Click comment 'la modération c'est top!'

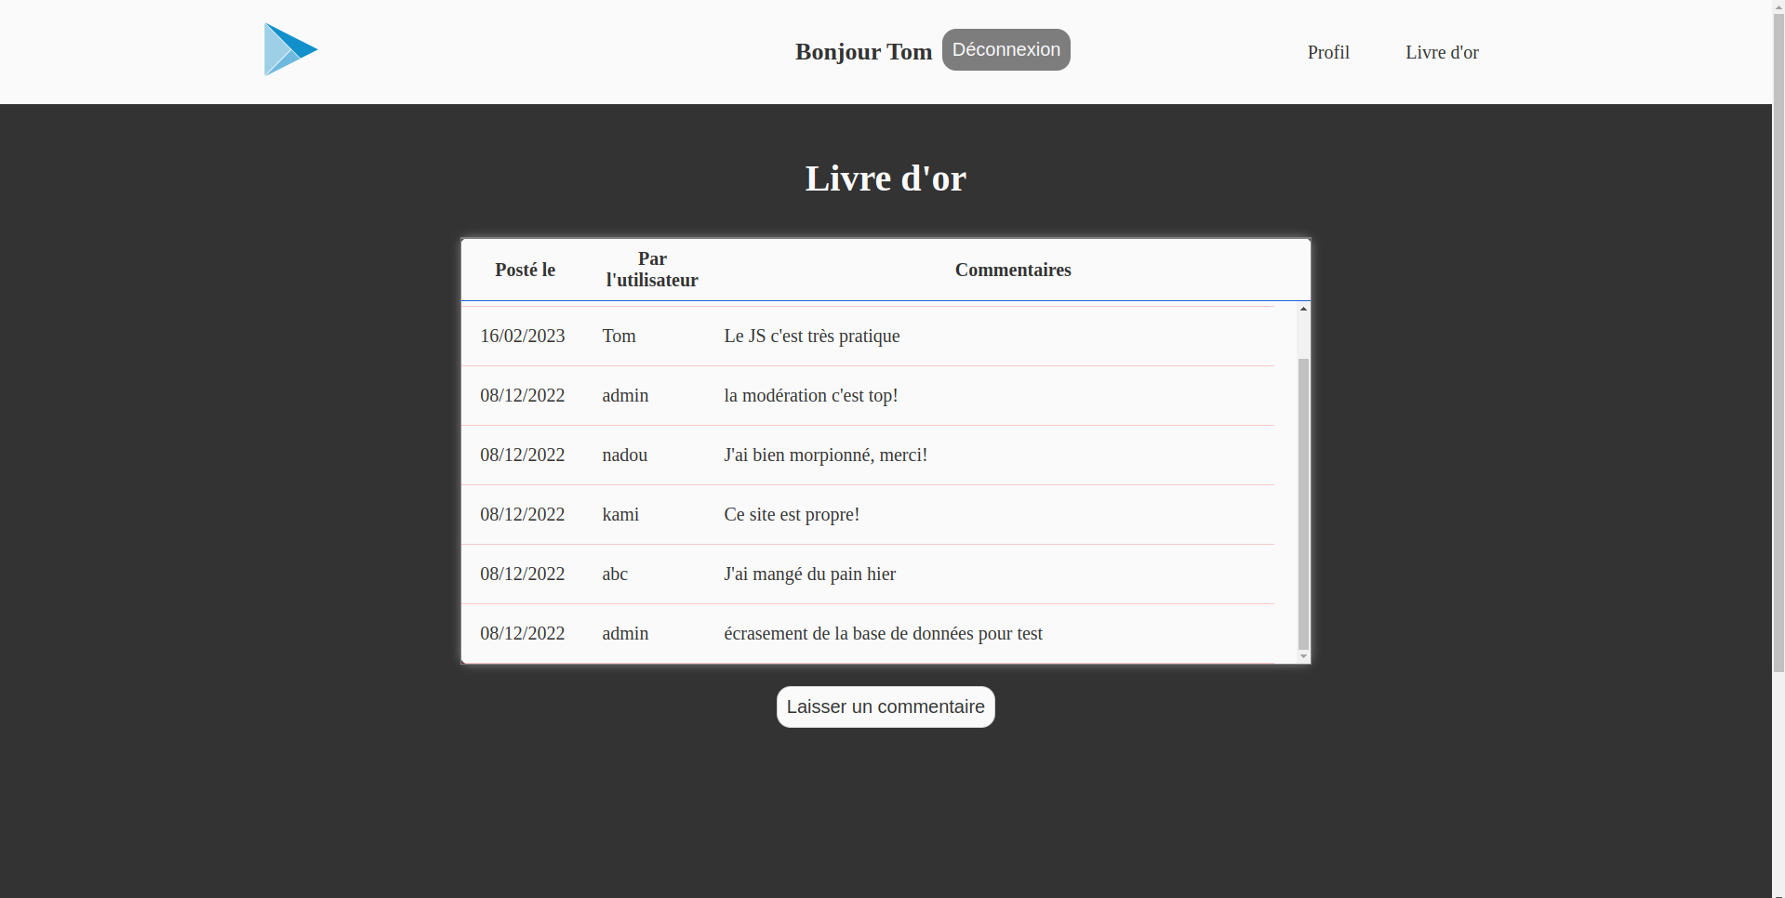811,395
